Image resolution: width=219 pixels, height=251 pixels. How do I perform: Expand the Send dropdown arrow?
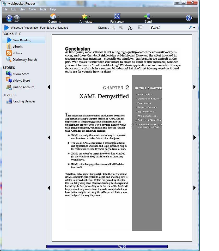coord(152,16)
